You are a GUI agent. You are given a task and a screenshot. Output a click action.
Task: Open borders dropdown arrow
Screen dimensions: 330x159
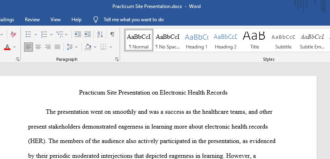coord(111,47)
